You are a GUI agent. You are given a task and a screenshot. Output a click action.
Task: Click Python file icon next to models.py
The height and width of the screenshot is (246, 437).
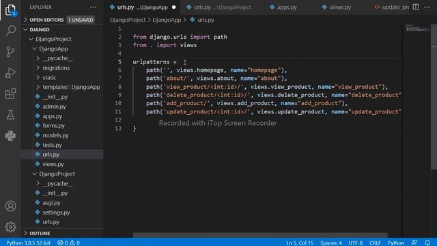(38, 135)
